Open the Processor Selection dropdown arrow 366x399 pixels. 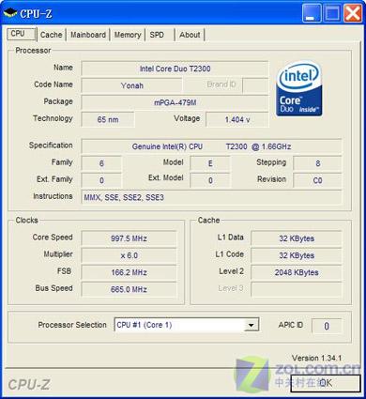pyautogui.click(x=251, y=325)
